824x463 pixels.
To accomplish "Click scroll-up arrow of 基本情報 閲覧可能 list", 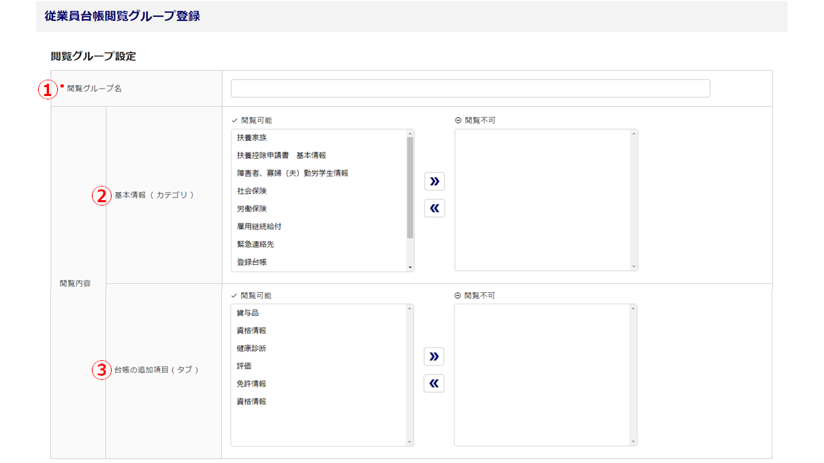I will click(x=410, y=134).
